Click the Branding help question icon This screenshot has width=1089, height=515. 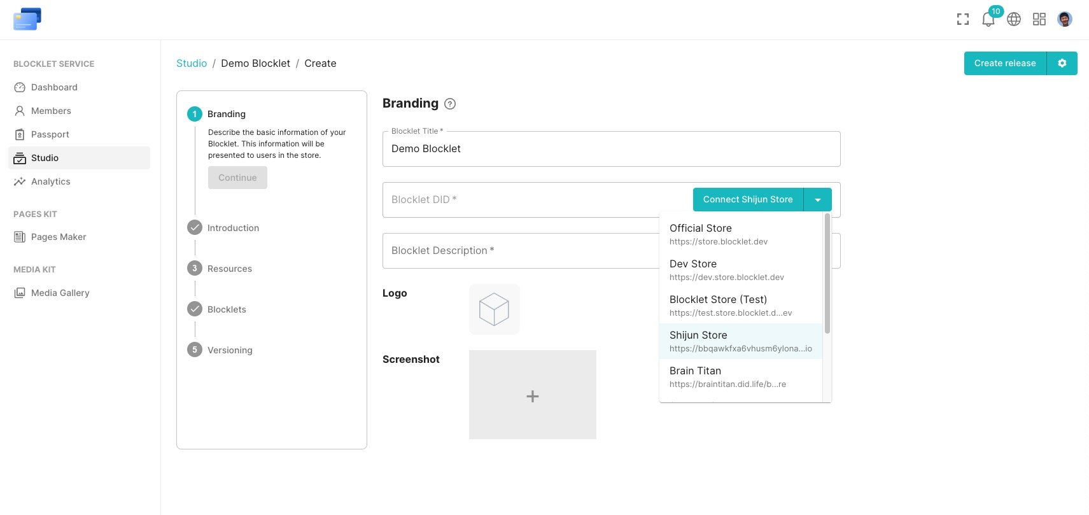[x=450, y=104]
